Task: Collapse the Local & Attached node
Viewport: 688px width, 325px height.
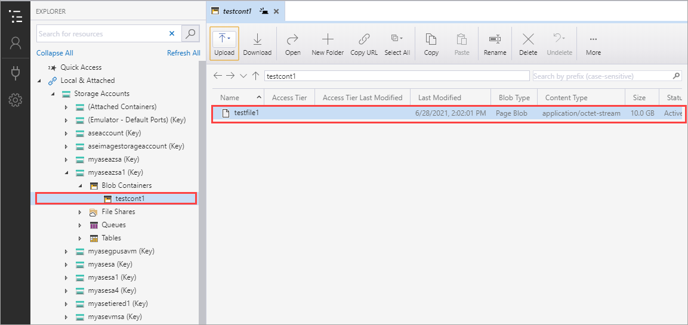Action: tap(39, 81)
